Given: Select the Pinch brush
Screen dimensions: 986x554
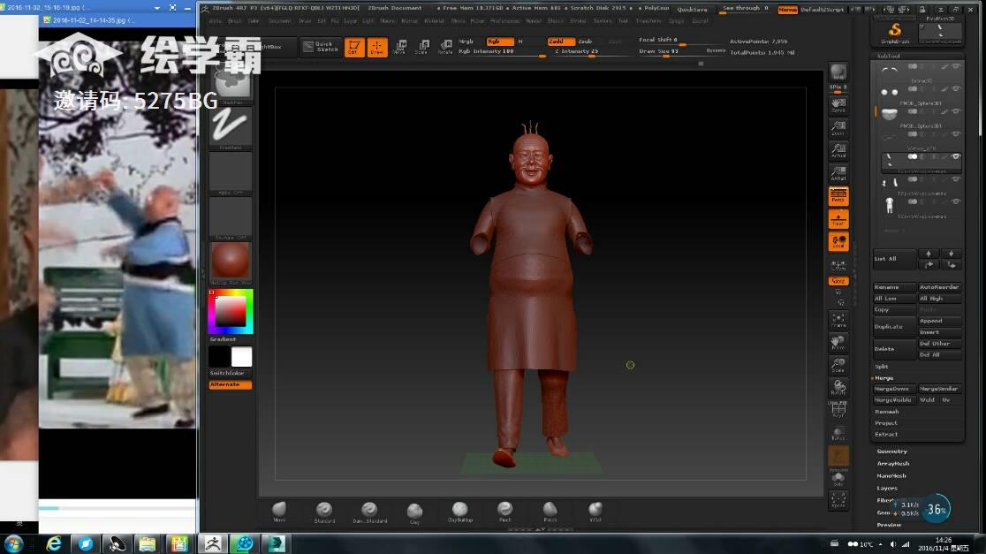Looking at the screenshot, I should pos(505,511).
